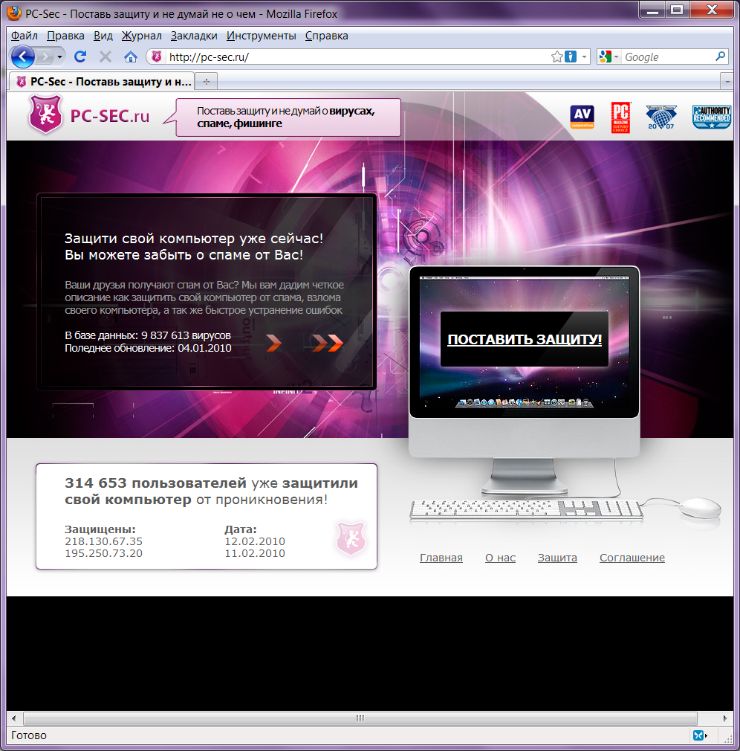The image size is (740, 751).
Task: Click the search magnifier icon
Action: coord(720,57)
